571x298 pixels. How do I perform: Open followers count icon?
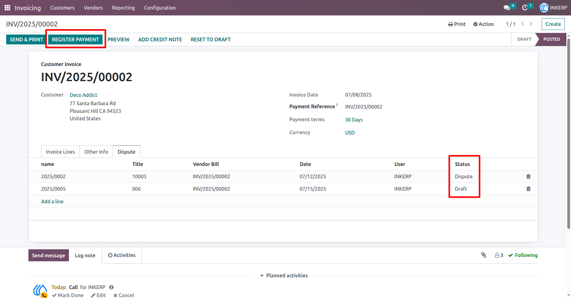(499, 255)
